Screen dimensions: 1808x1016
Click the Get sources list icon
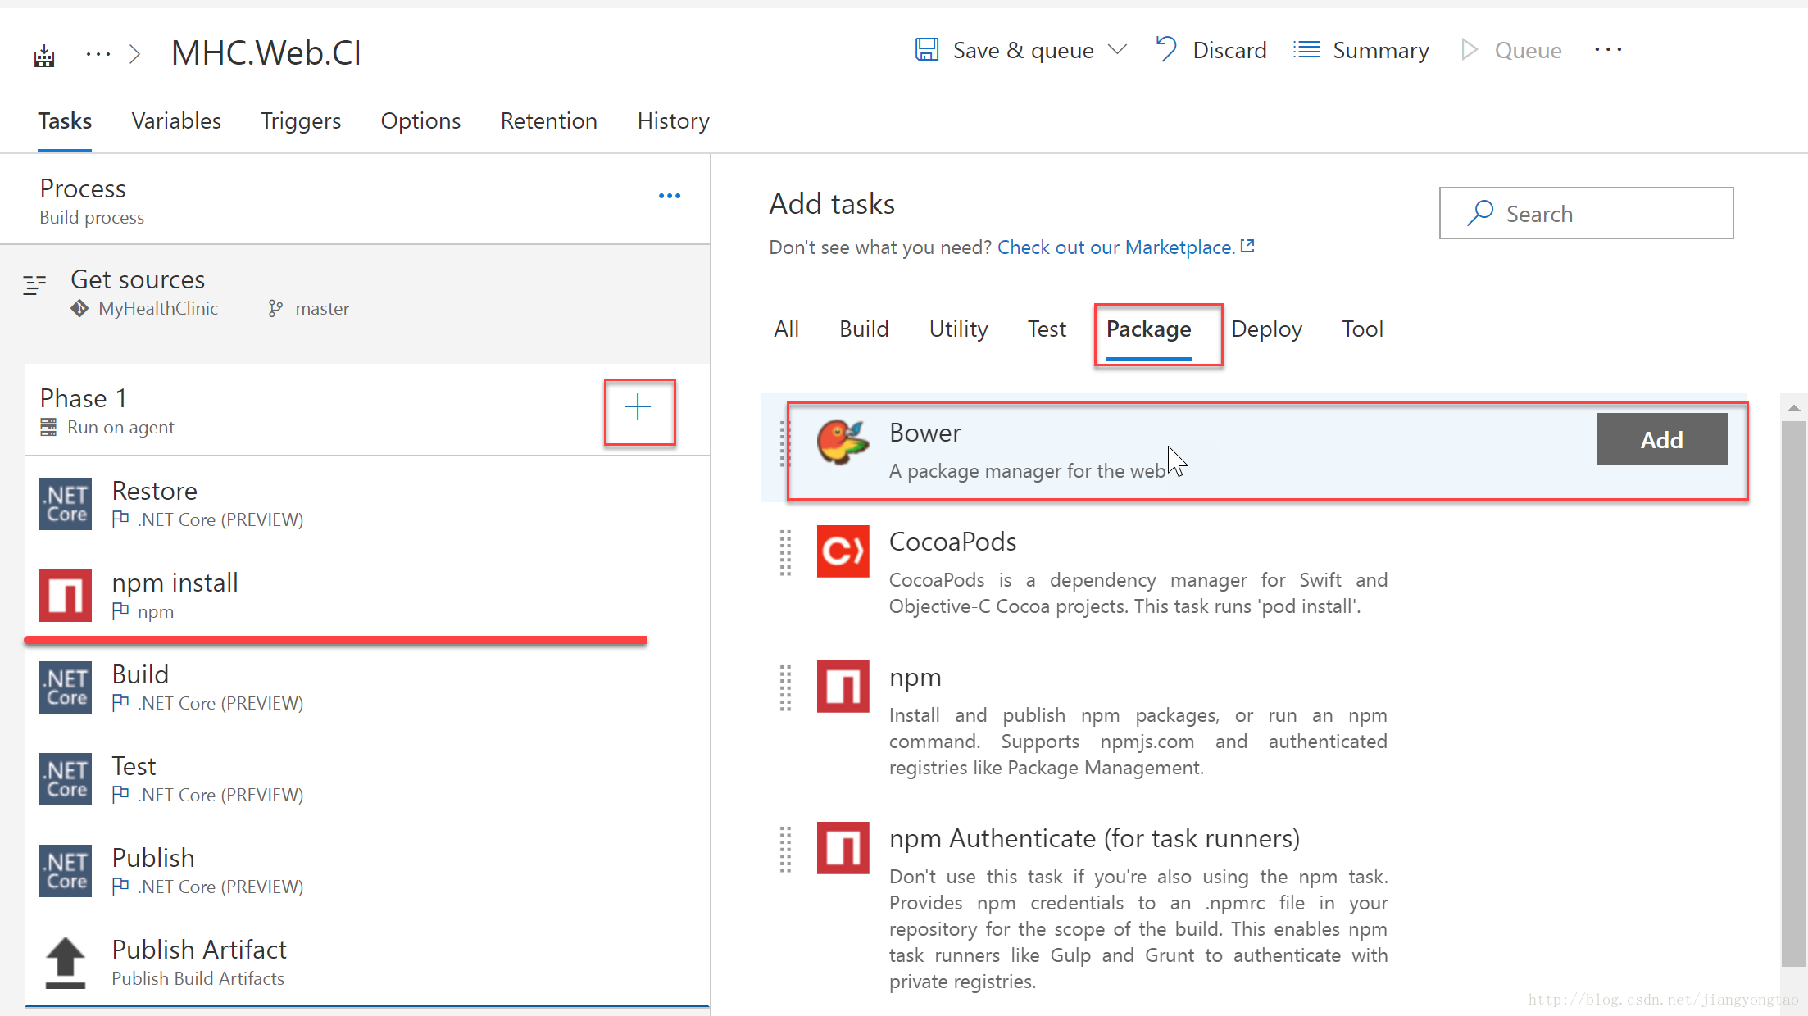point(34,284)
